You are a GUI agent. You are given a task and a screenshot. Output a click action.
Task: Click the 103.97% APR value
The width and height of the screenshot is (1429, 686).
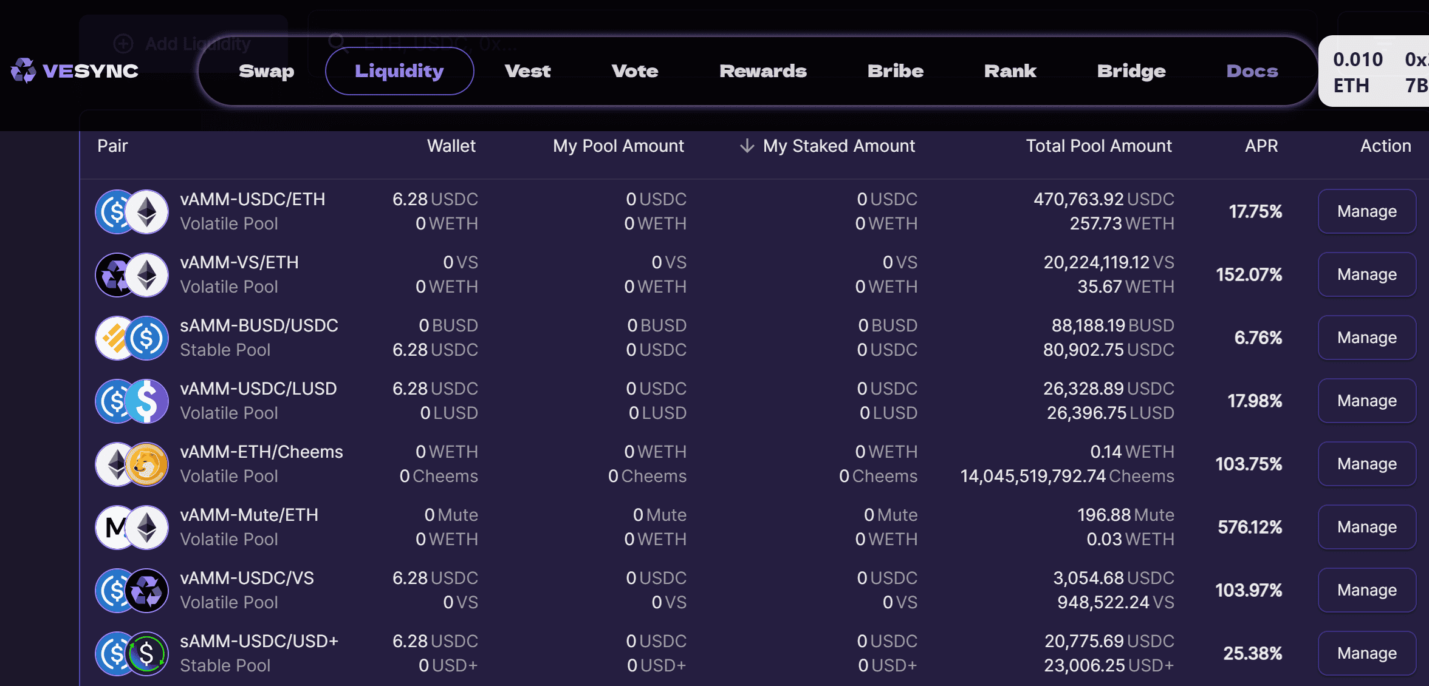[1249, 591]
